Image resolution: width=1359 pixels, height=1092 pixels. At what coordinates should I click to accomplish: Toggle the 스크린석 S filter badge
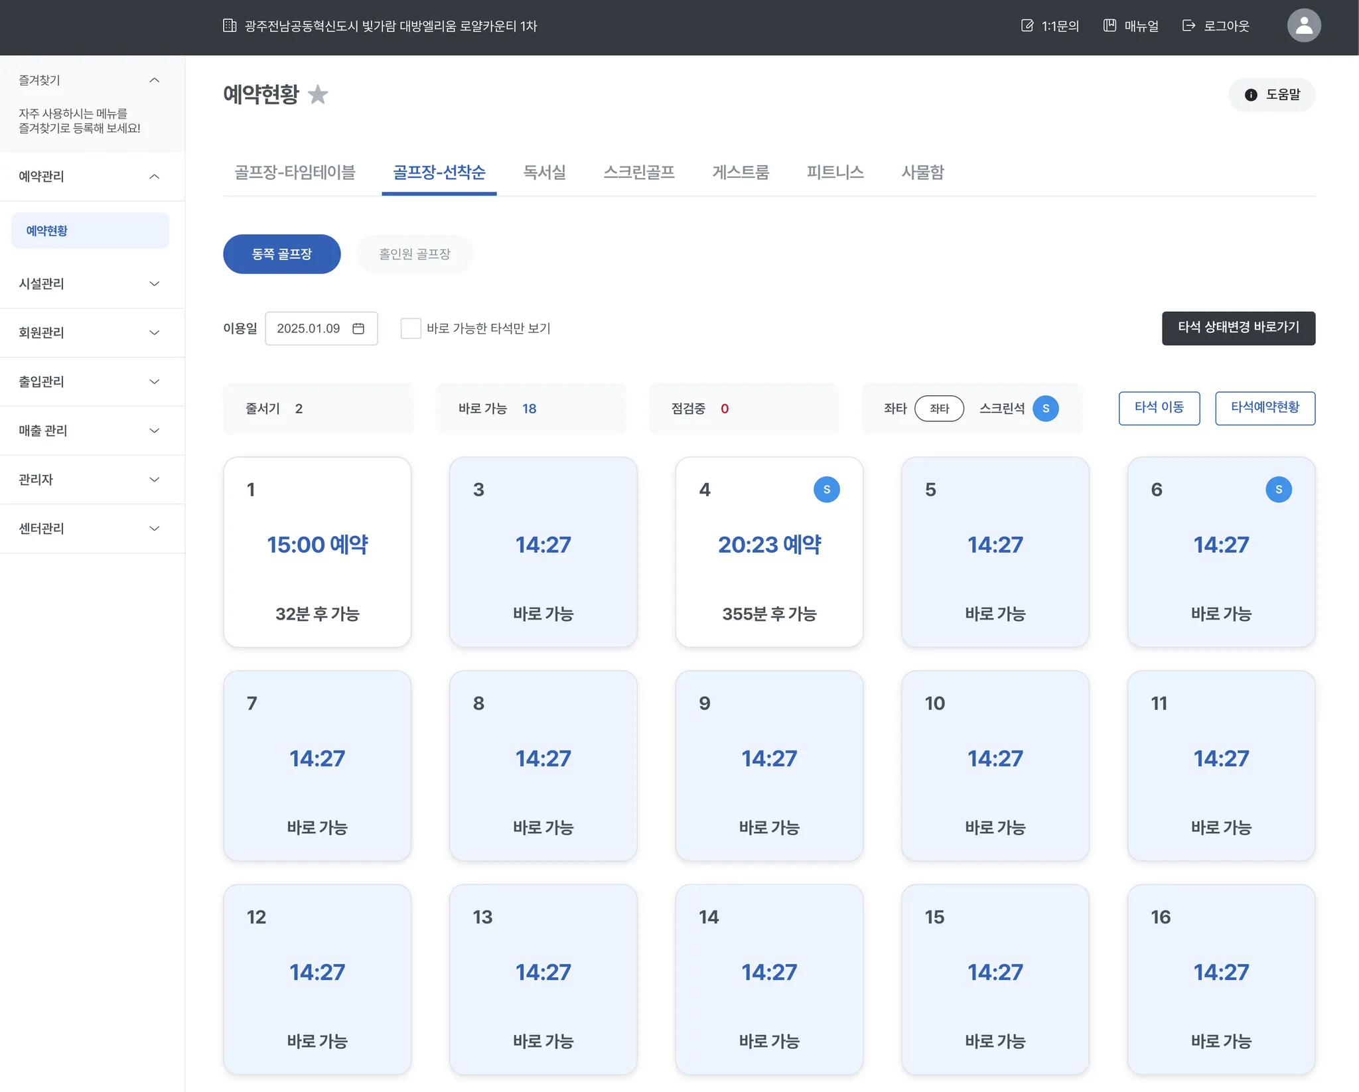click(1045, 409)
